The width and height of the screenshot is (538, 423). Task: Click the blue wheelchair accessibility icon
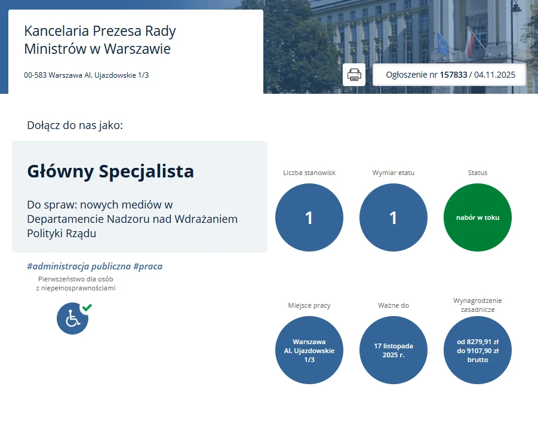(x=72, y=318)
